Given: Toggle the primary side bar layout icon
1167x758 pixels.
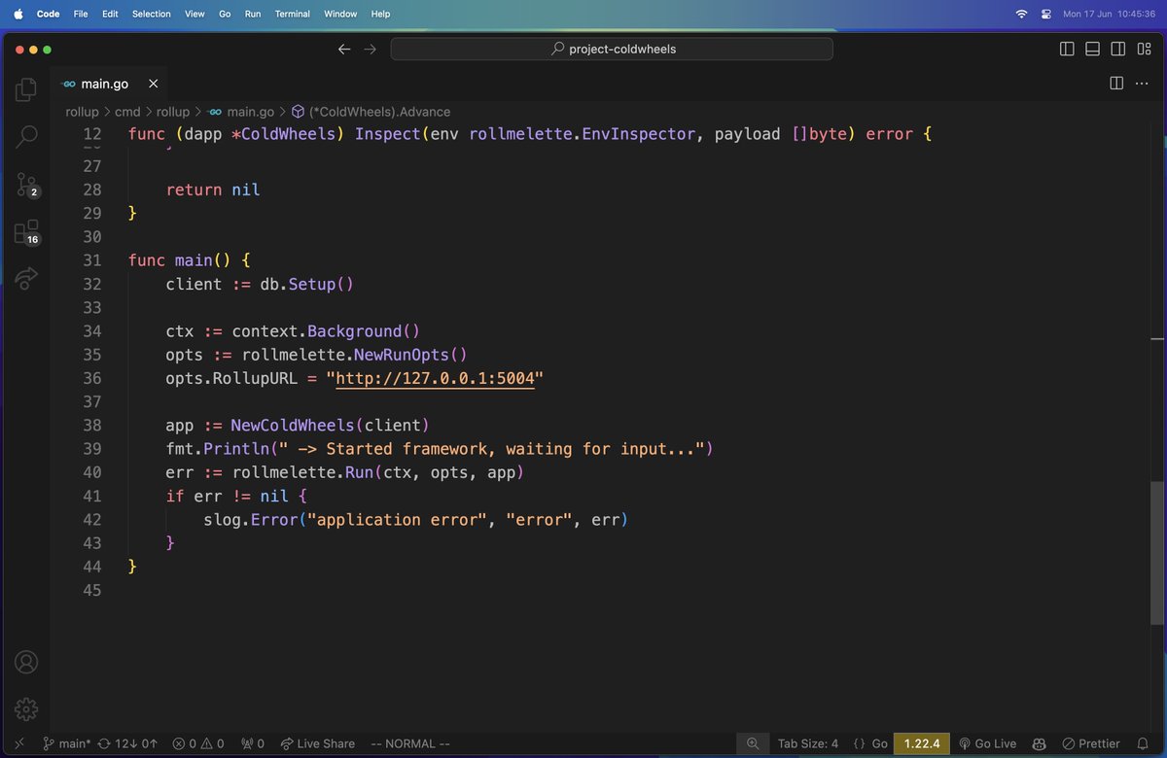Looking at the screenshot, I should point(1067,49).
